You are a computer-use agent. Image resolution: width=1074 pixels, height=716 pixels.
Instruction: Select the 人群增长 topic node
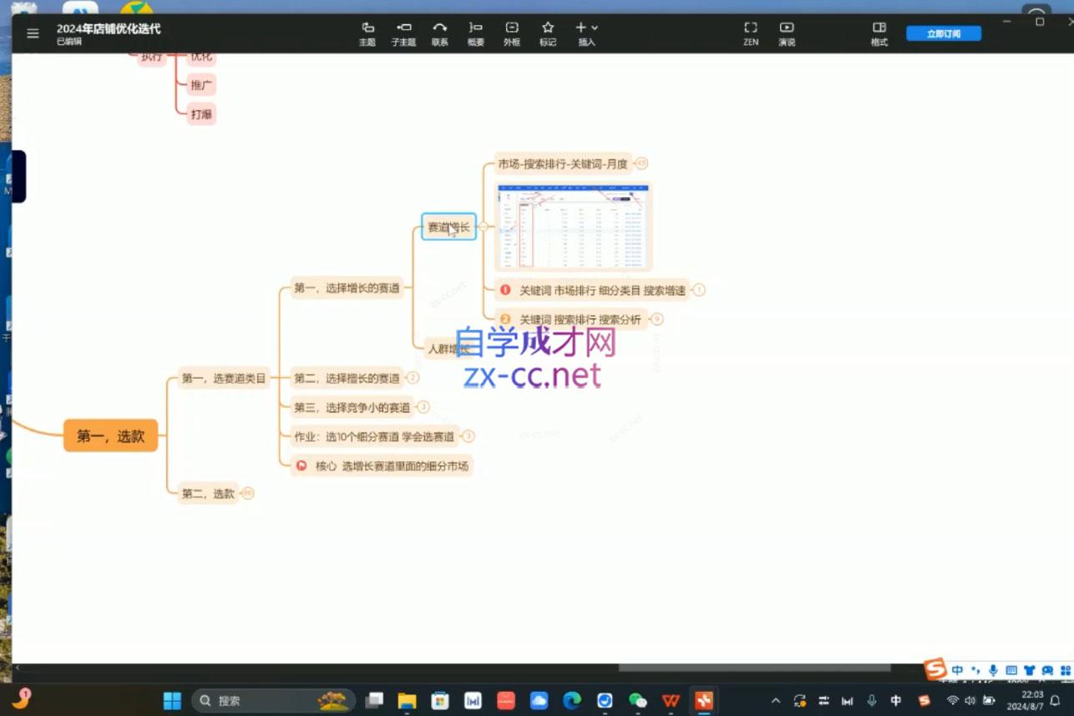click(449, 348)
